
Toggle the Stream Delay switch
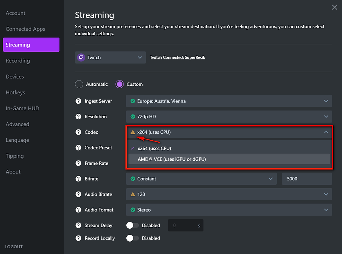click(132, 225)
